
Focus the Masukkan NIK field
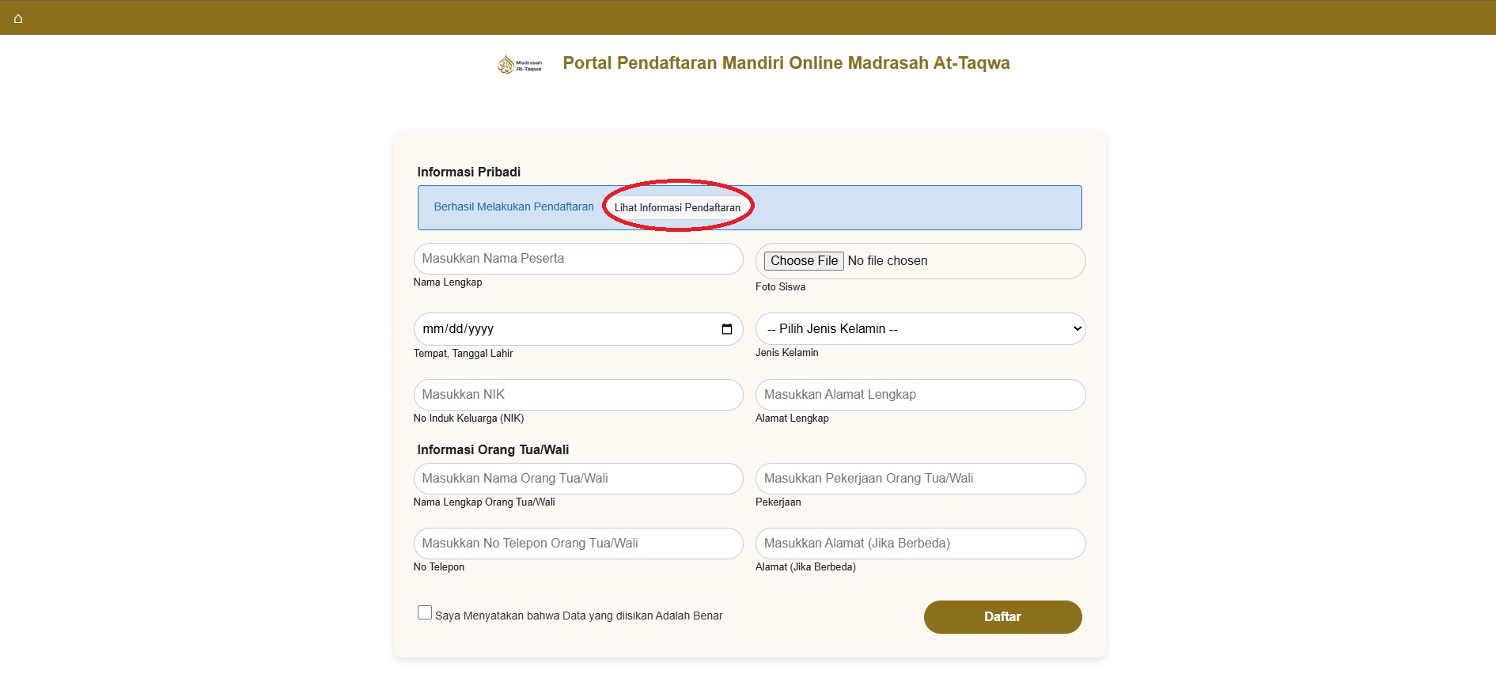tap(578, 395)
